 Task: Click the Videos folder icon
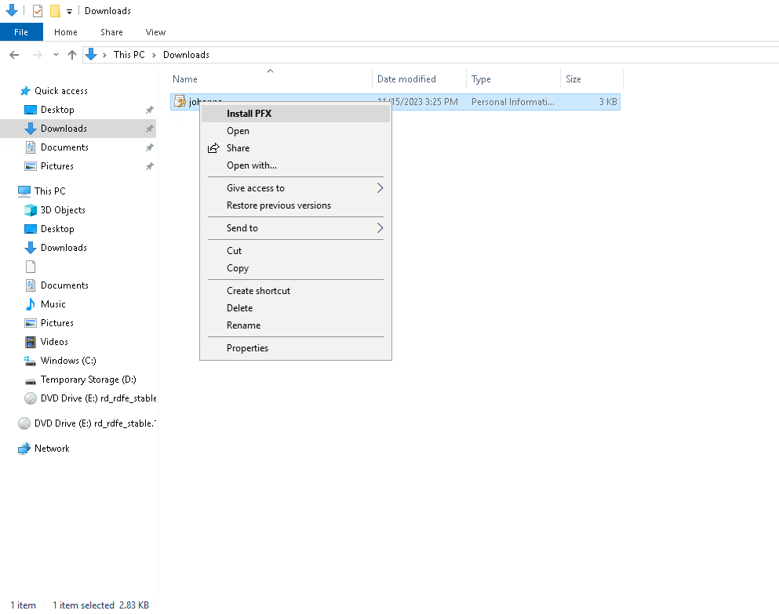31,342
